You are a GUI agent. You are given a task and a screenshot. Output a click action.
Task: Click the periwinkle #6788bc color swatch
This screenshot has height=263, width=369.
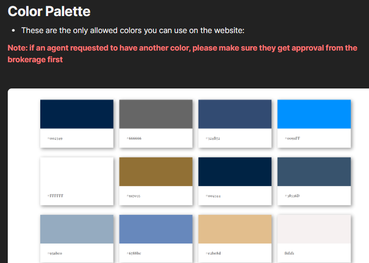[156, 229]
